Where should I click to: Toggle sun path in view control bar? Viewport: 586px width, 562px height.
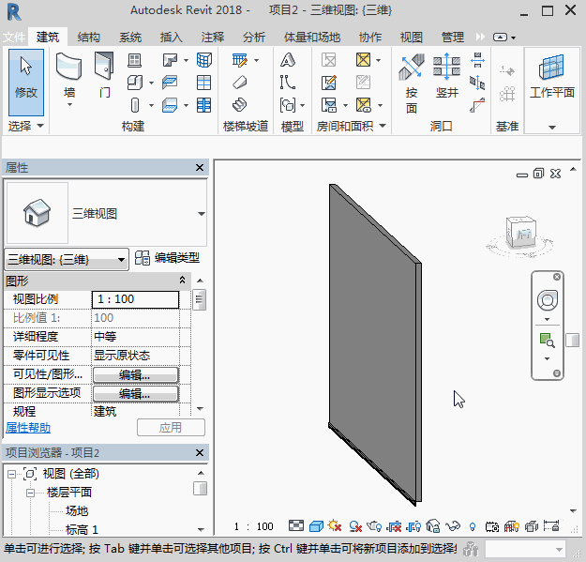(335, 526)
